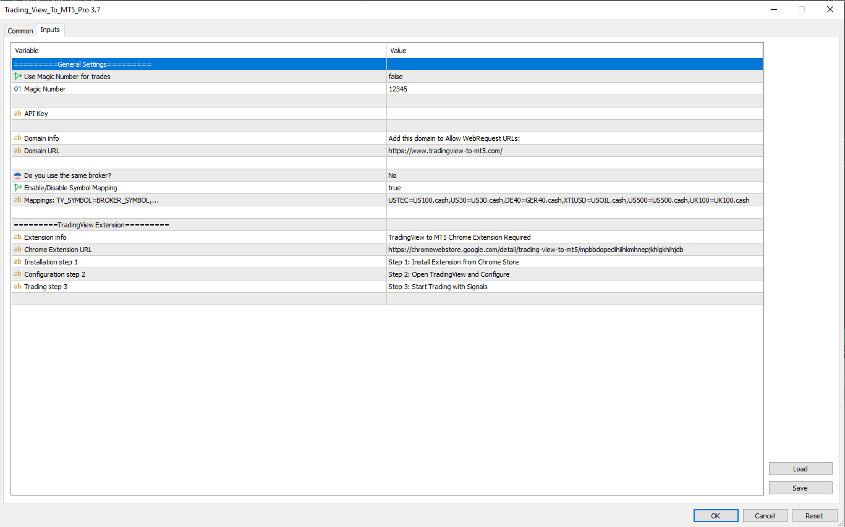Click the 'Extension info' variable label
The image size is (845, 527).
tap(45, 237)
